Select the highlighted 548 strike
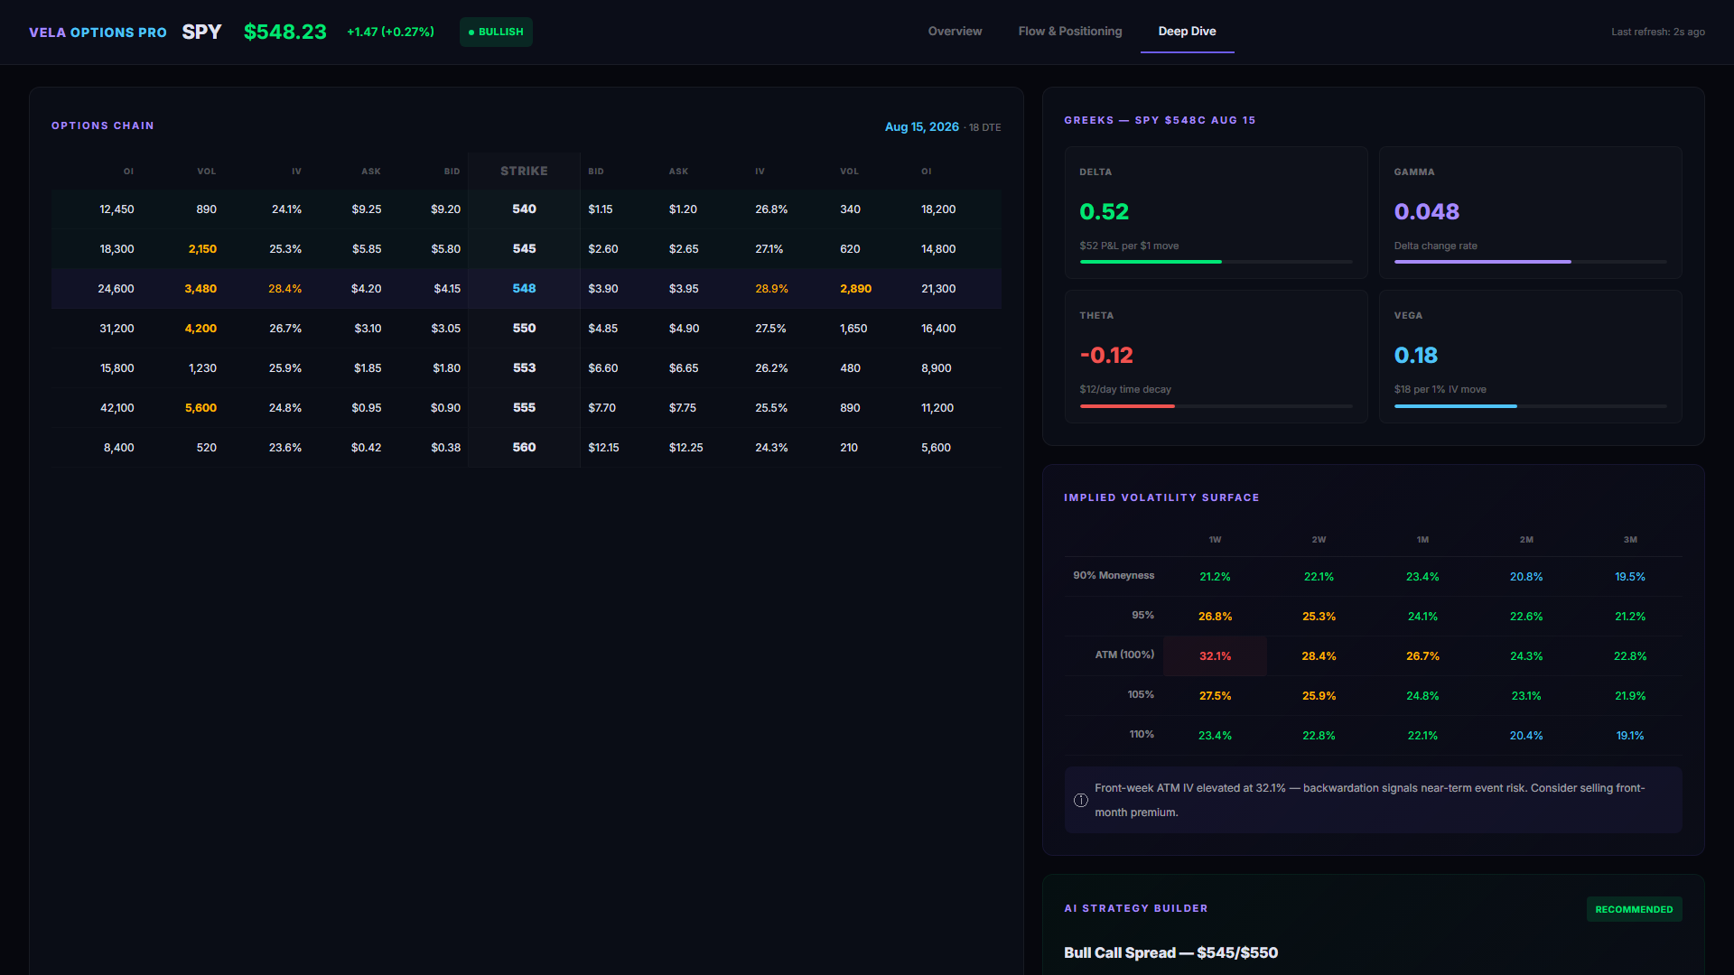This screenshot has width=1734, height=975. (524, 288)
